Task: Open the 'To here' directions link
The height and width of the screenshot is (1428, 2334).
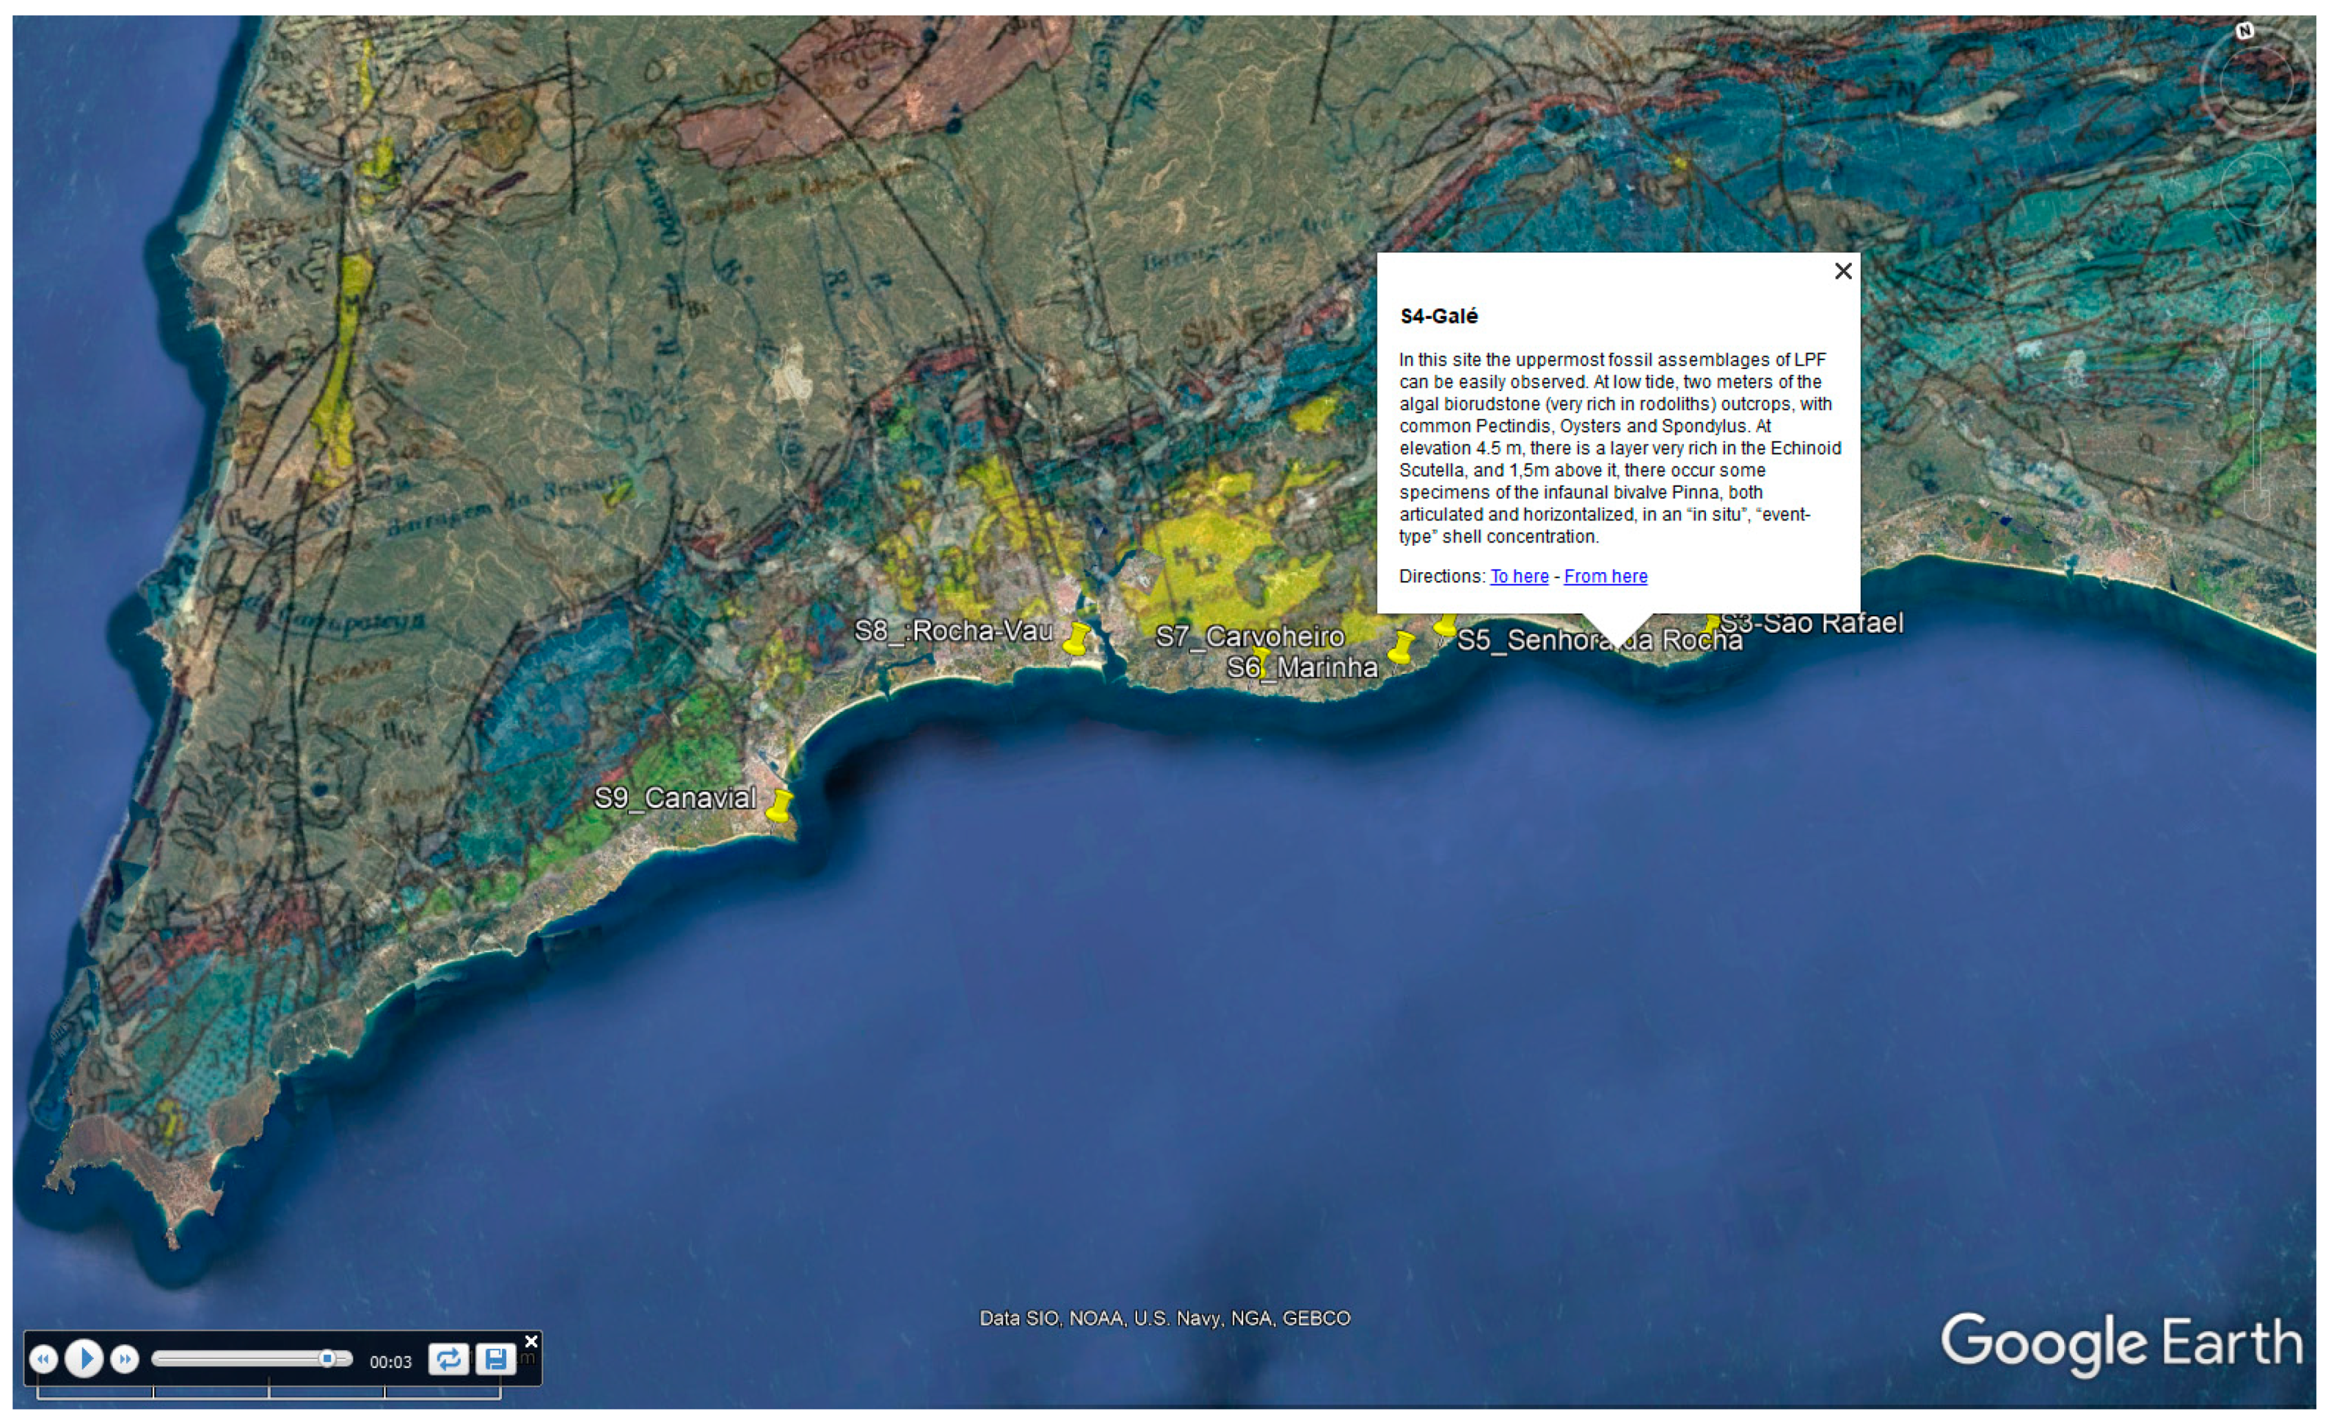Action: click(1519, 576)
